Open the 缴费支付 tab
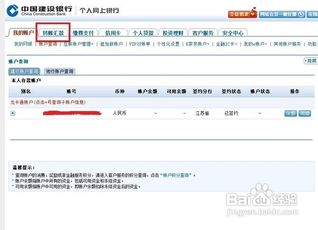The height and width of the screenshot is (230, 318). pyautogui.click(x=83, y=33)
